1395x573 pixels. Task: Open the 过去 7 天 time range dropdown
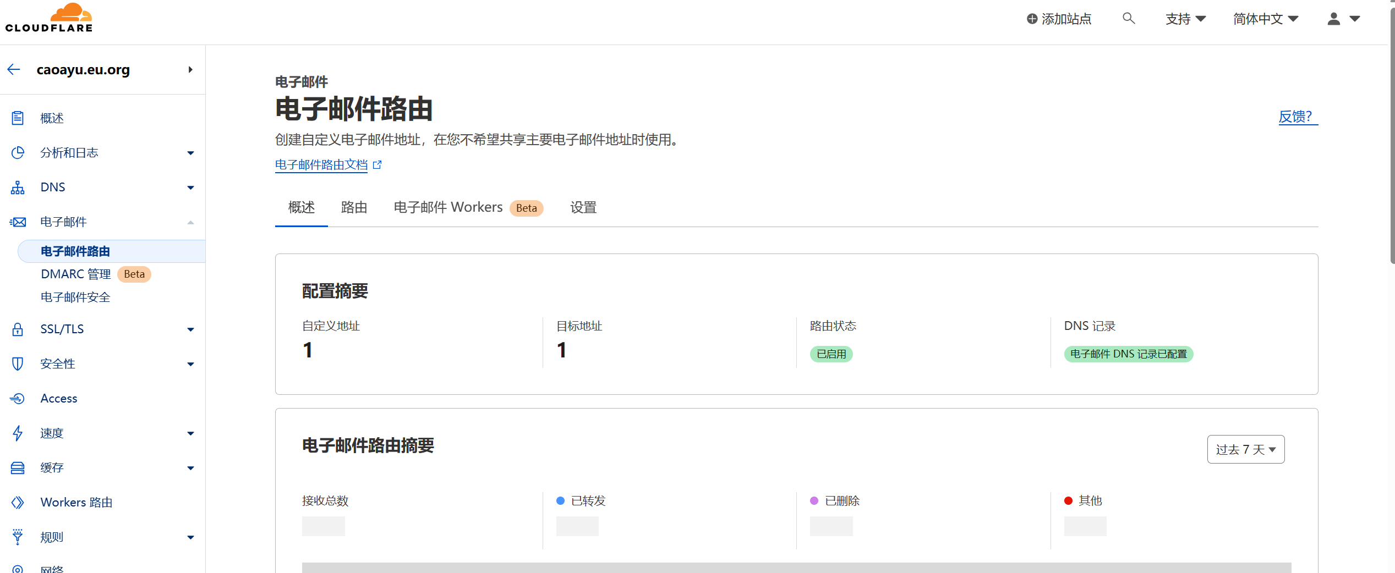[1246, 449]
